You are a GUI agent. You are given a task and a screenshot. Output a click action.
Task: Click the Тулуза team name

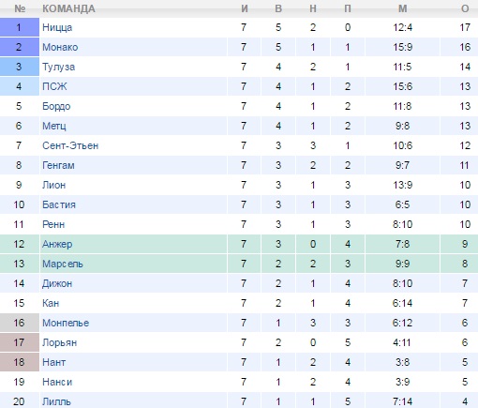coord(58,68)
